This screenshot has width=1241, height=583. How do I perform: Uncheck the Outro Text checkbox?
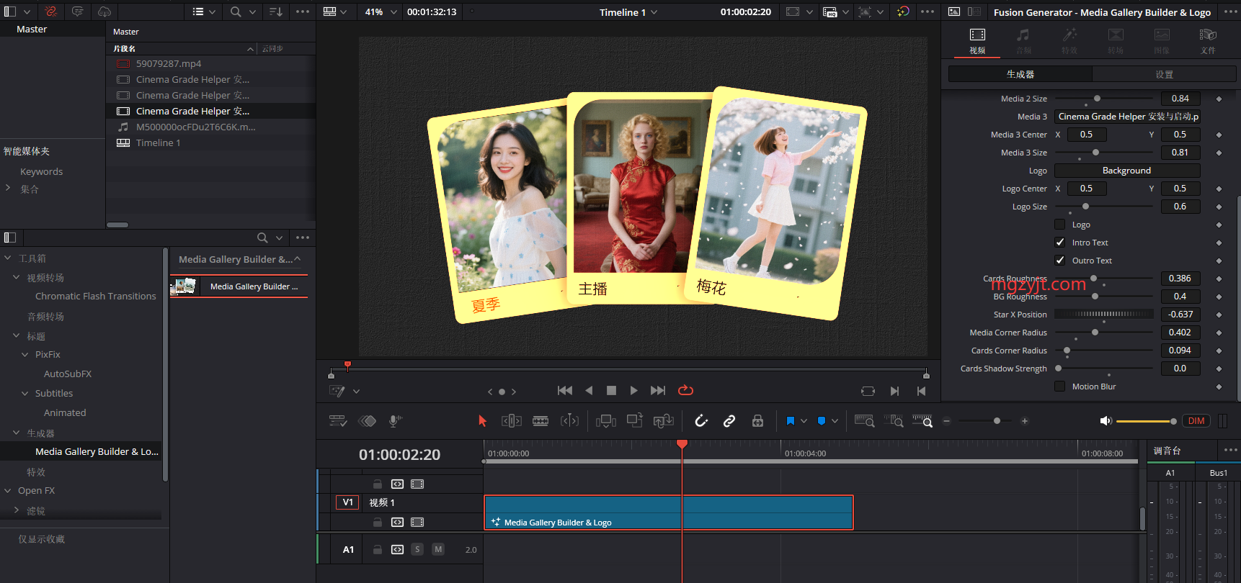(x=1059, y=261)
